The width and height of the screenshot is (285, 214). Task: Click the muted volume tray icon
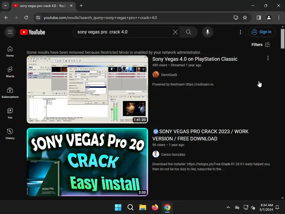tap(253, 207)
